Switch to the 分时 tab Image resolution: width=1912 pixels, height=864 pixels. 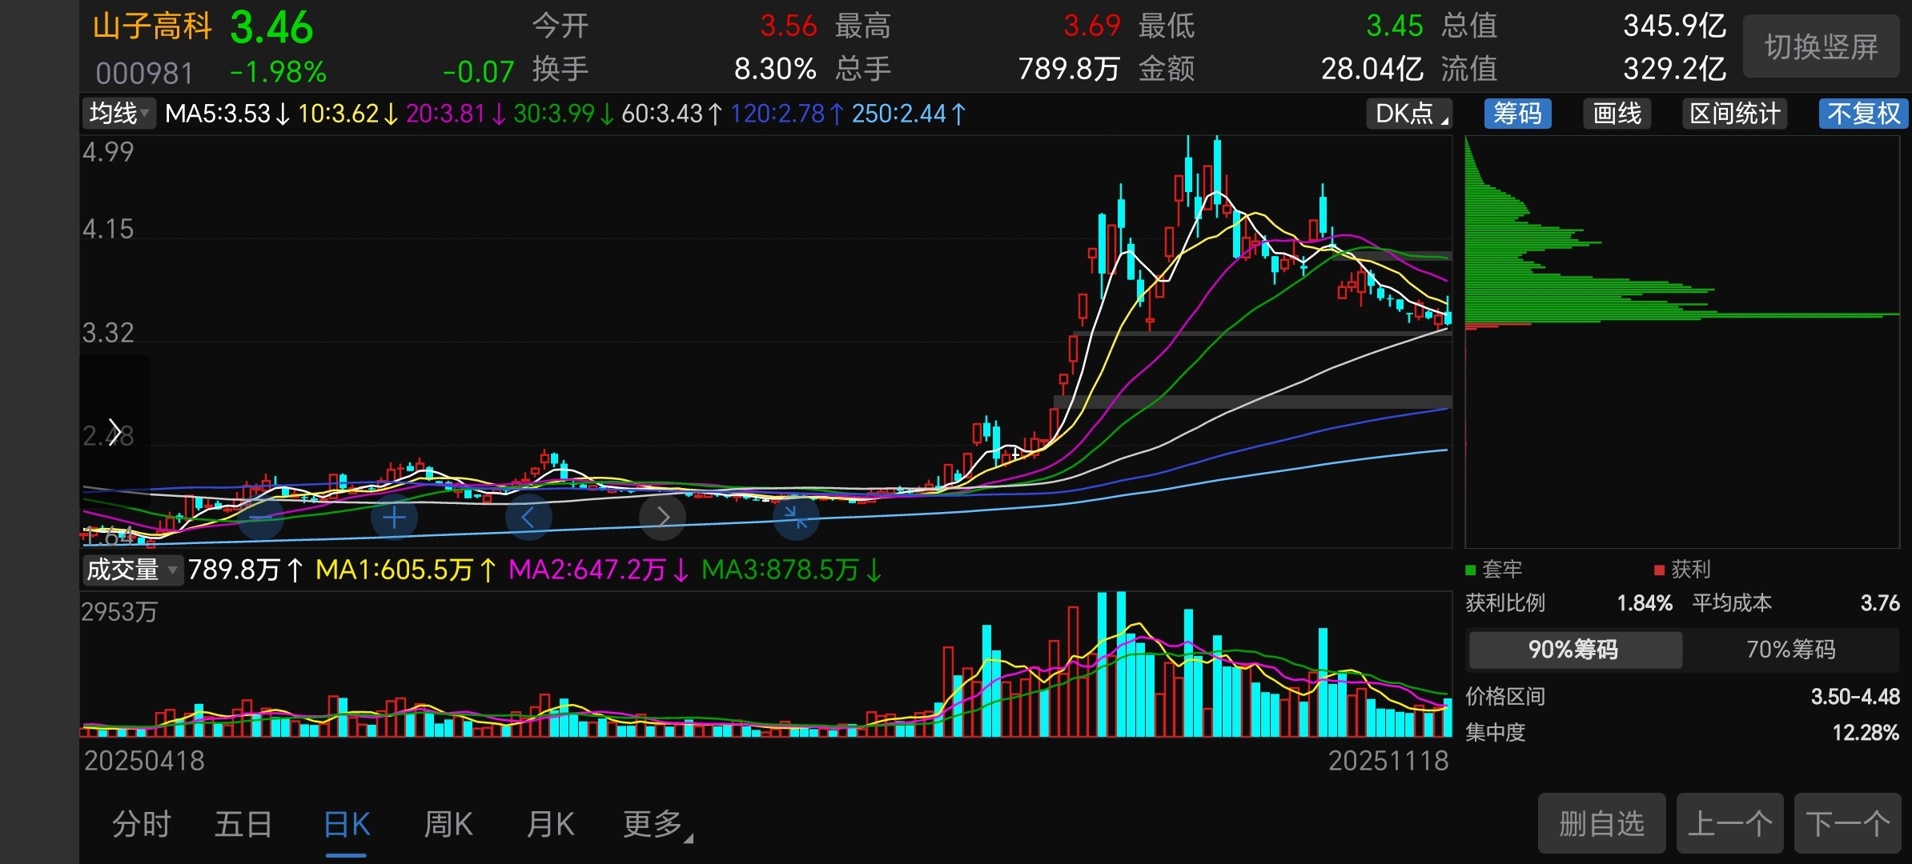tap(142, 824)
